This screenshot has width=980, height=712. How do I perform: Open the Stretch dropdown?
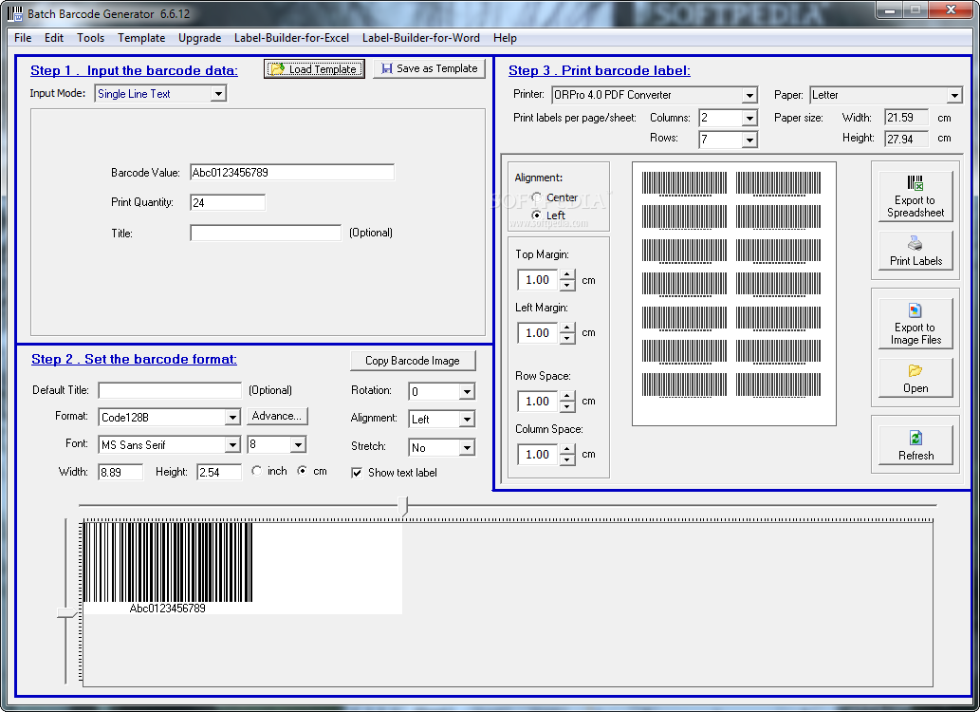pyautogui.click(x=467, y=447)
